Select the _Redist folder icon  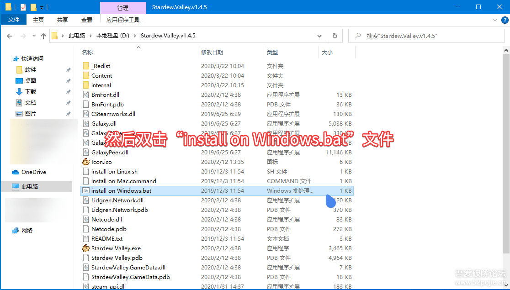(x=86, y=66)
